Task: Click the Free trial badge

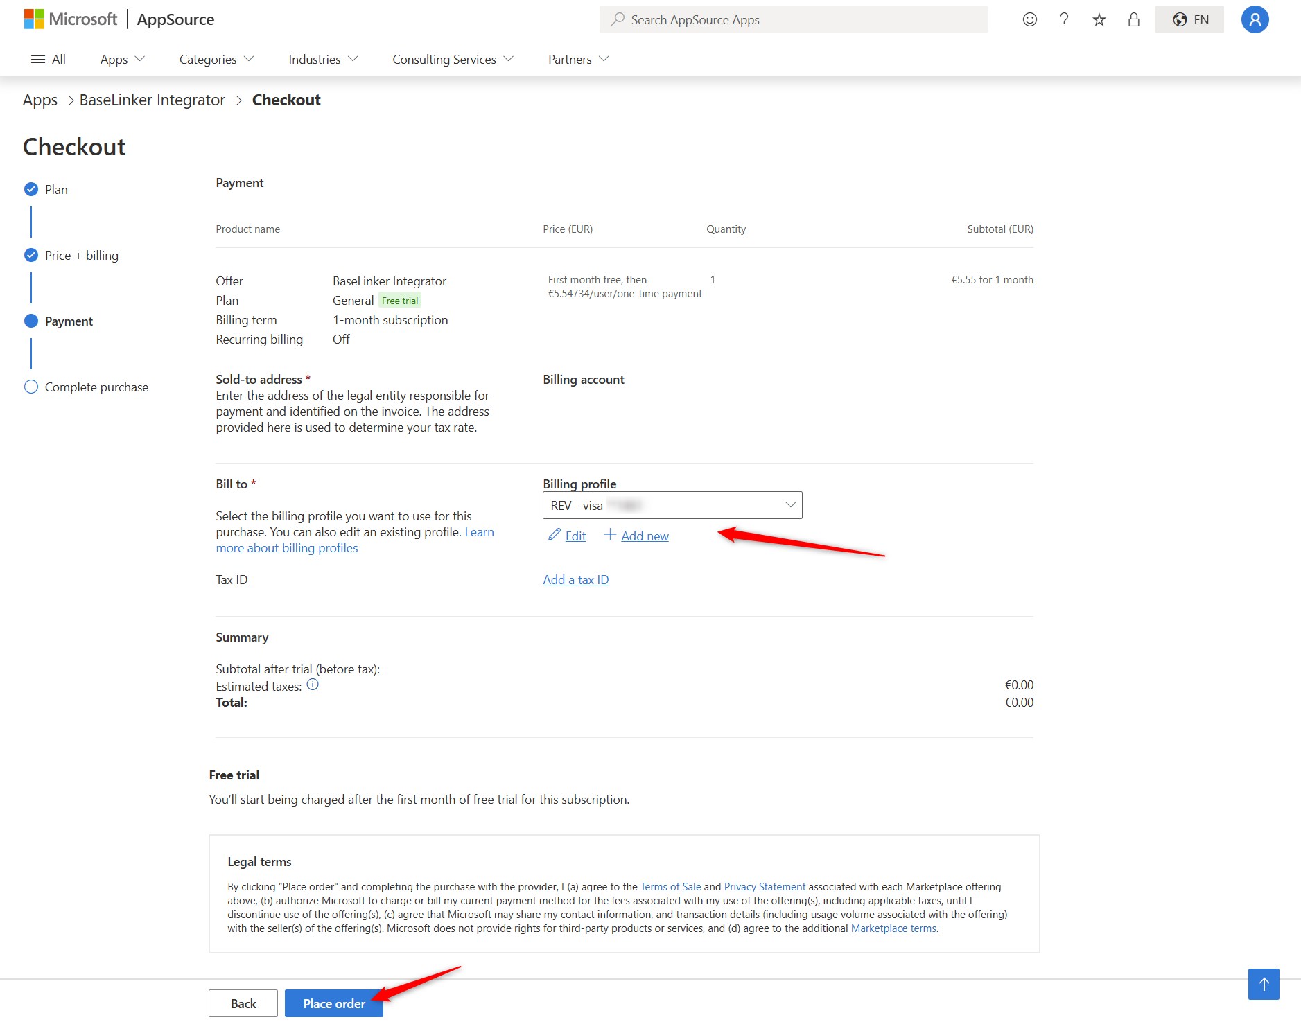Action: tap(400, 301)
